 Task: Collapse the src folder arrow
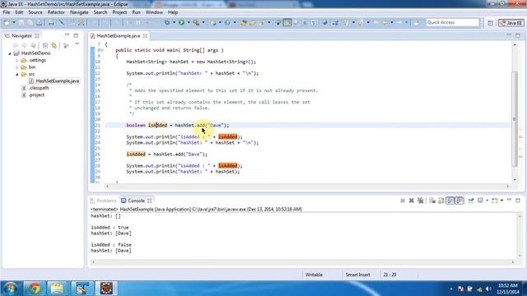(16, 74)
